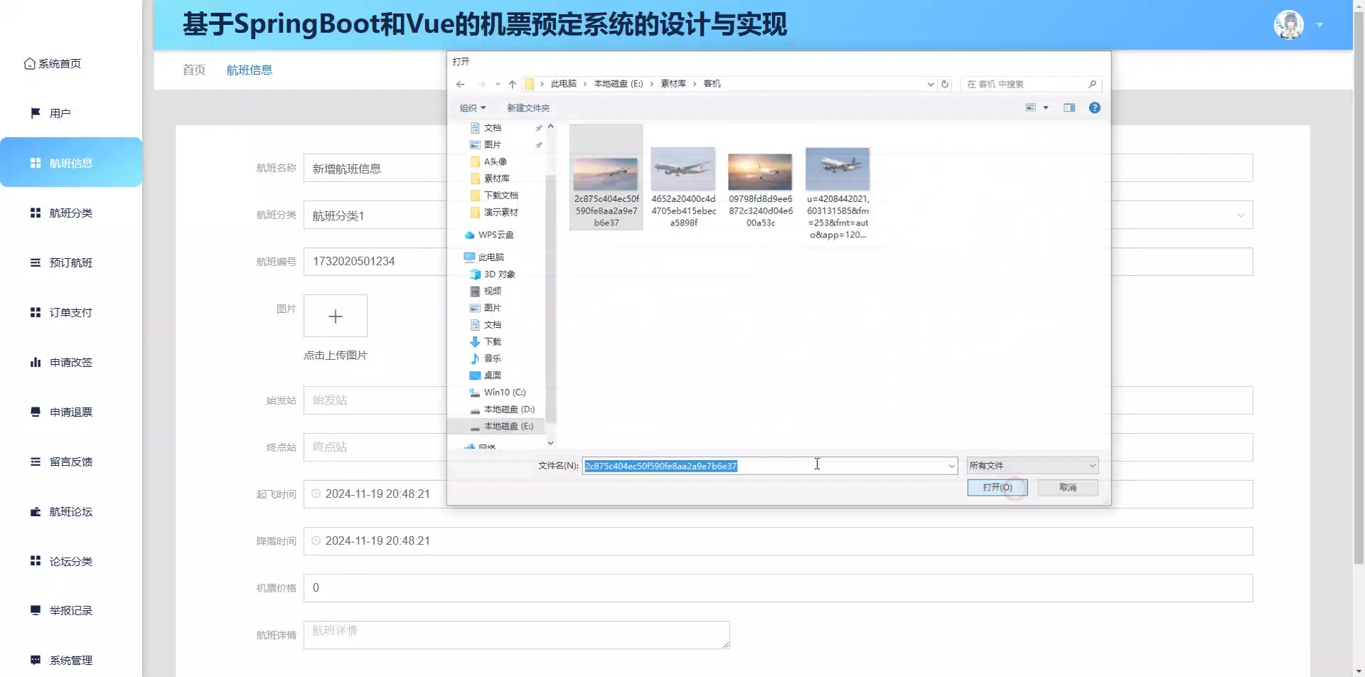1365x677 pixels.
Task: Open the view options dropdown arrow
Action: [1046, 107]
